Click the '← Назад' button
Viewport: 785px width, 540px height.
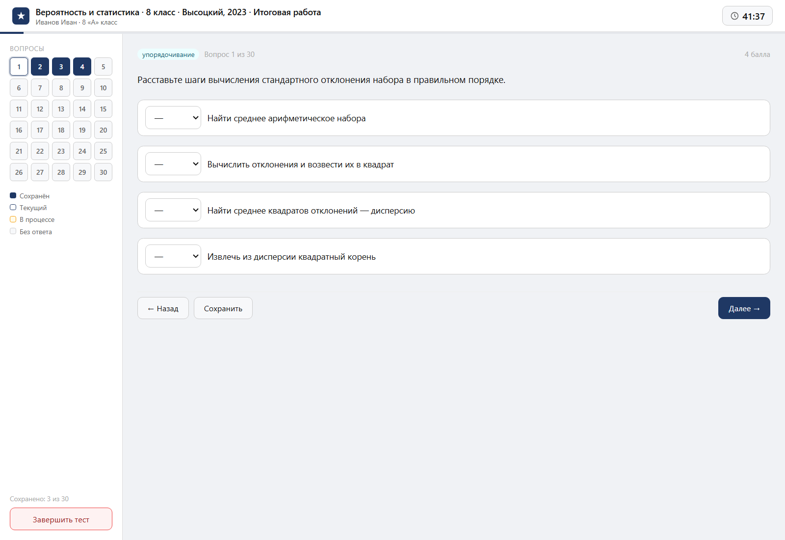tap(163, 308)
